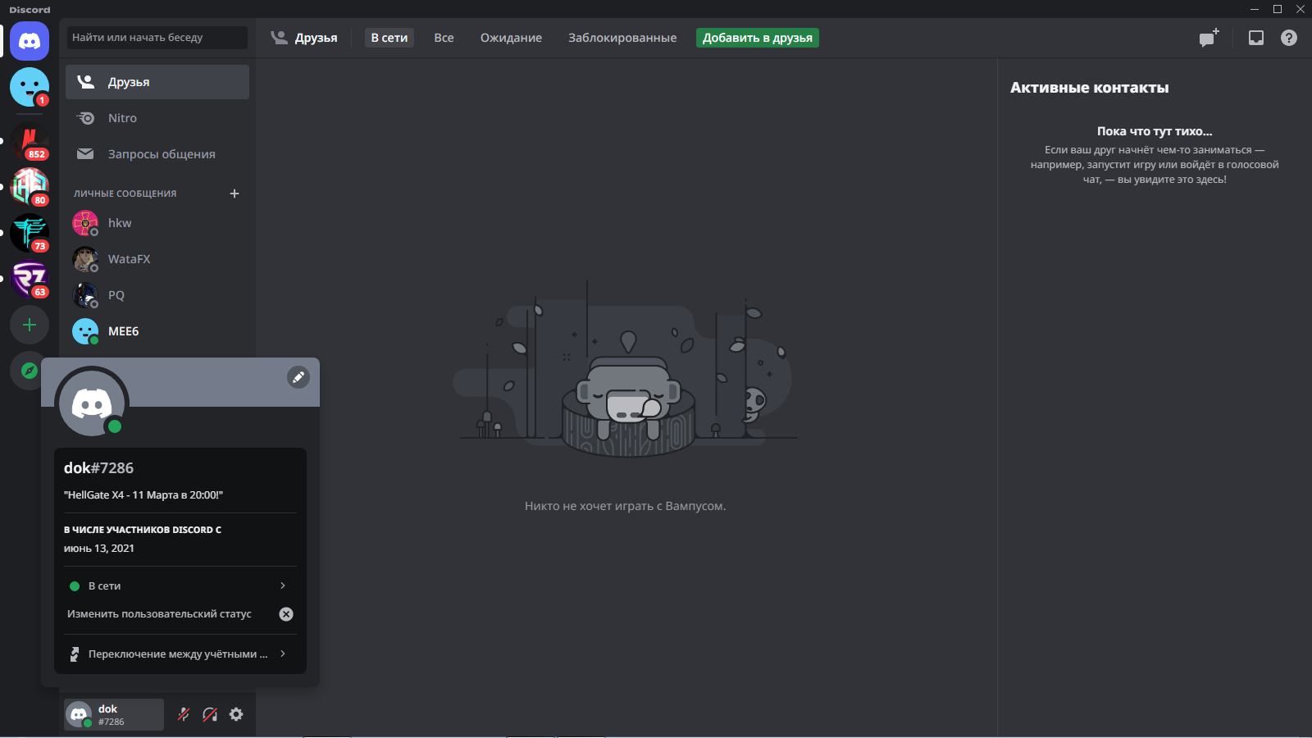Switch to Все tab
1312x738 pixels.
pos(444,38)
